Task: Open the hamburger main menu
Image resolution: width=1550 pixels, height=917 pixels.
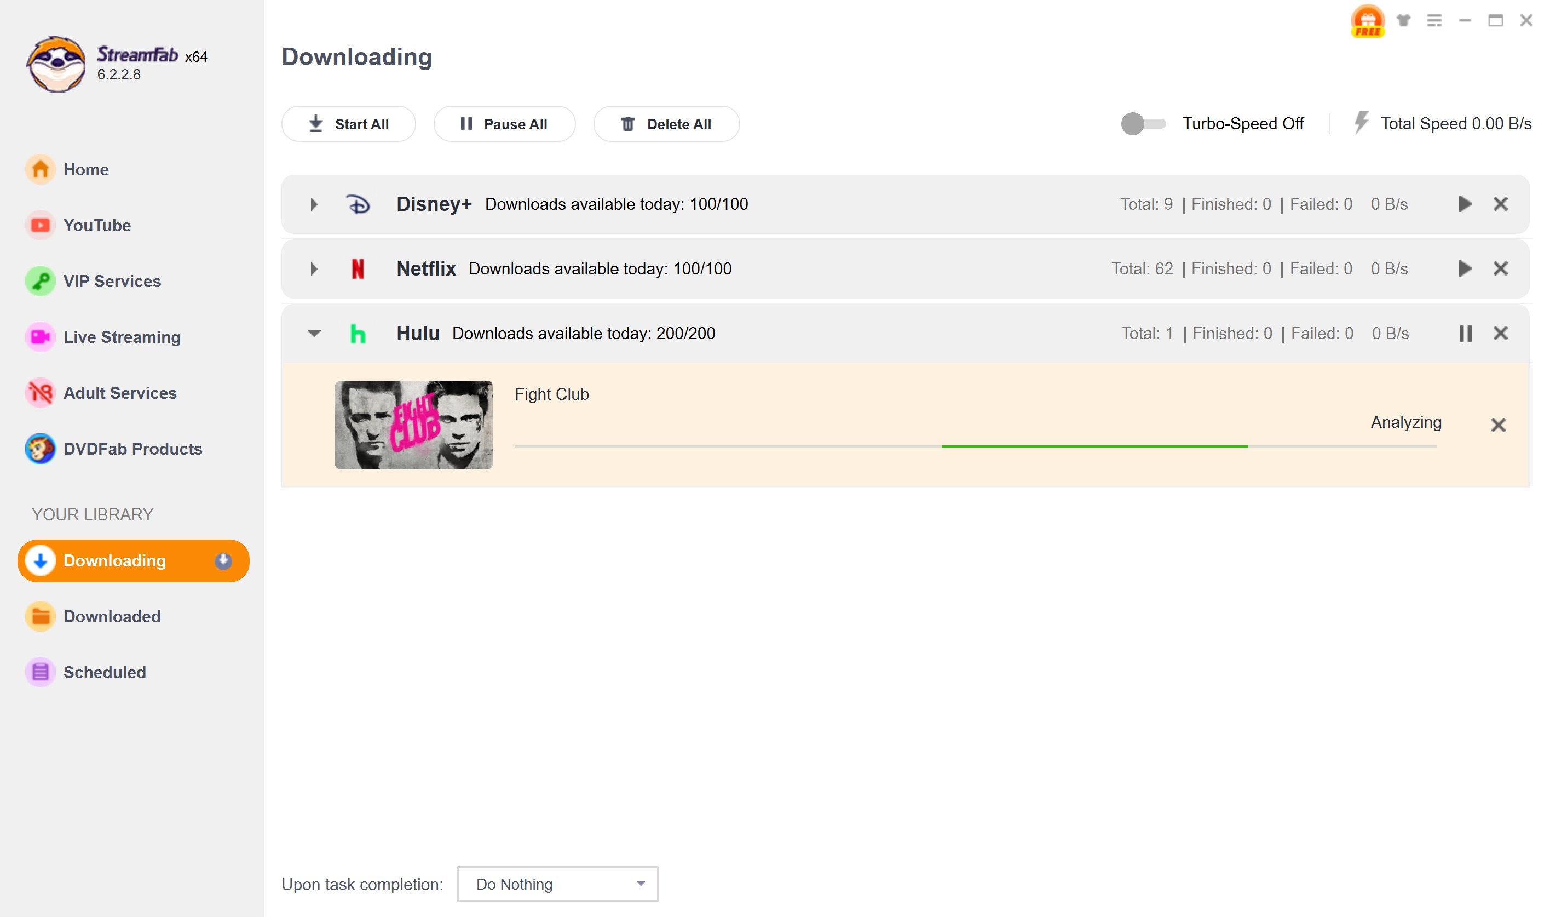Action: pyautogui.click(x=1434, y=20)
